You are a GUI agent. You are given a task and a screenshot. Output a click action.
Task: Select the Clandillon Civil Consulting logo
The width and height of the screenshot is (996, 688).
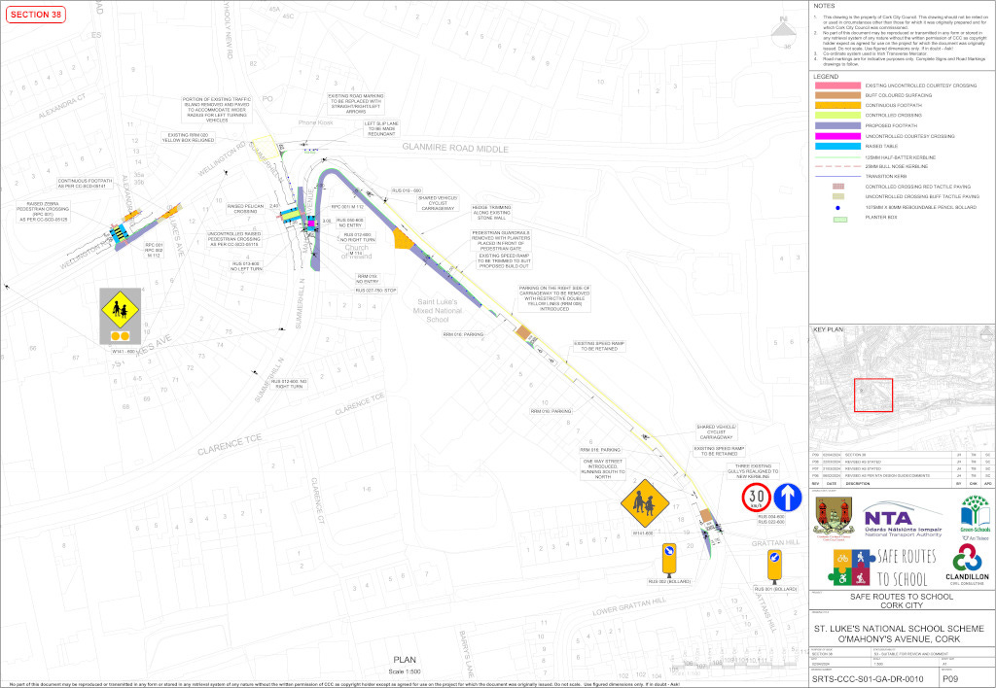click(967, 565)
